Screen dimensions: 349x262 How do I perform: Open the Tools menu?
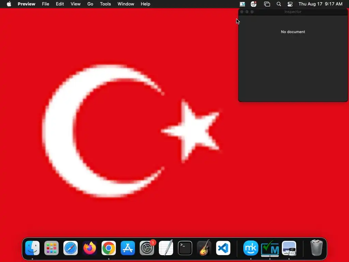pos(105,4)
